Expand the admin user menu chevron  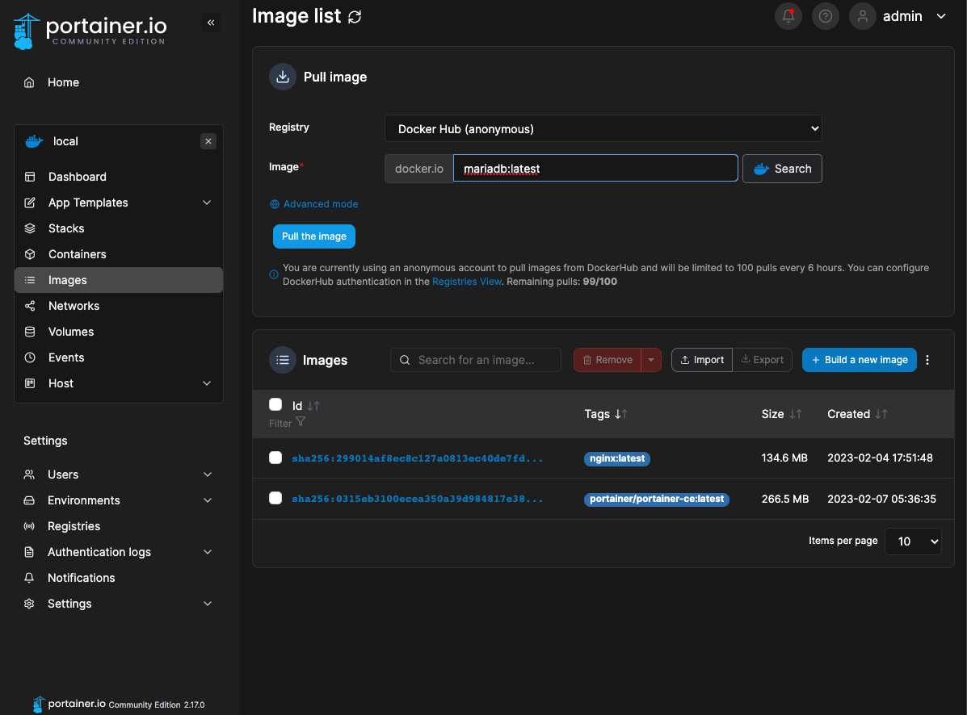941,16
